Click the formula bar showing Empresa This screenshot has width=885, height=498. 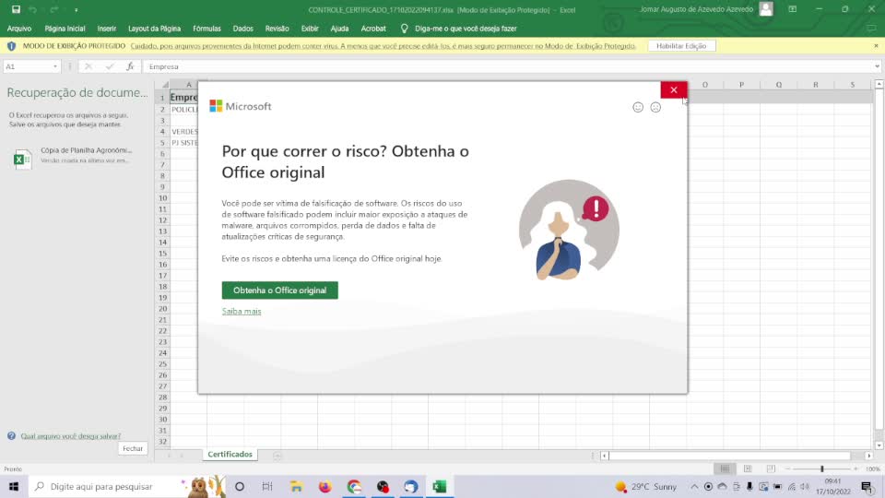click(x=507, y=66)
